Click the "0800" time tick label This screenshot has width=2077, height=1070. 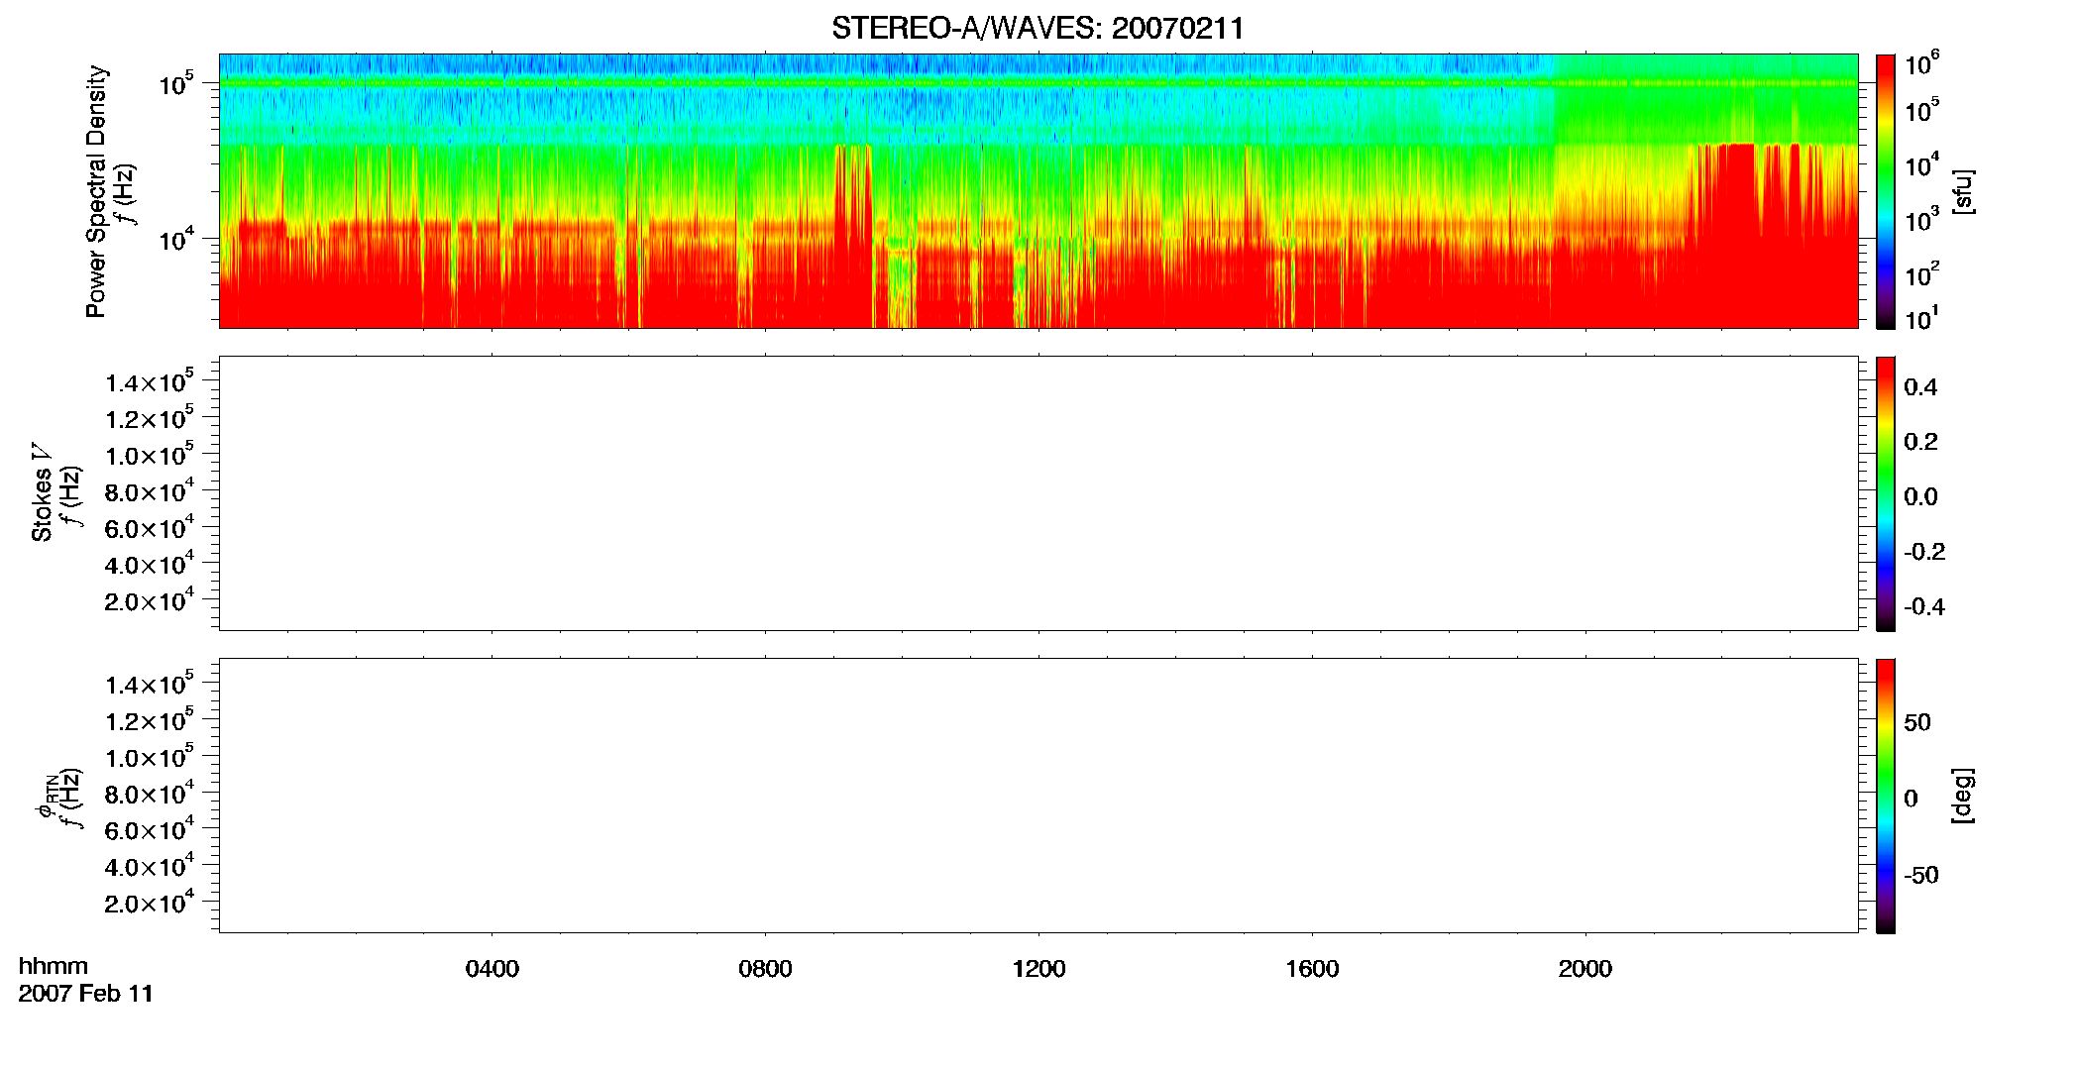tap(766, 969)
